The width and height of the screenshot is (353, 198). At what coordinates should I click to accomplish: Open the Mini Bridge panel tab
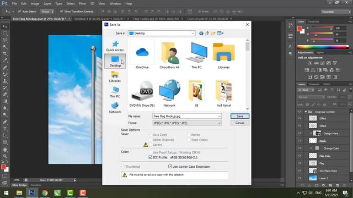click(x=20, y=185)
